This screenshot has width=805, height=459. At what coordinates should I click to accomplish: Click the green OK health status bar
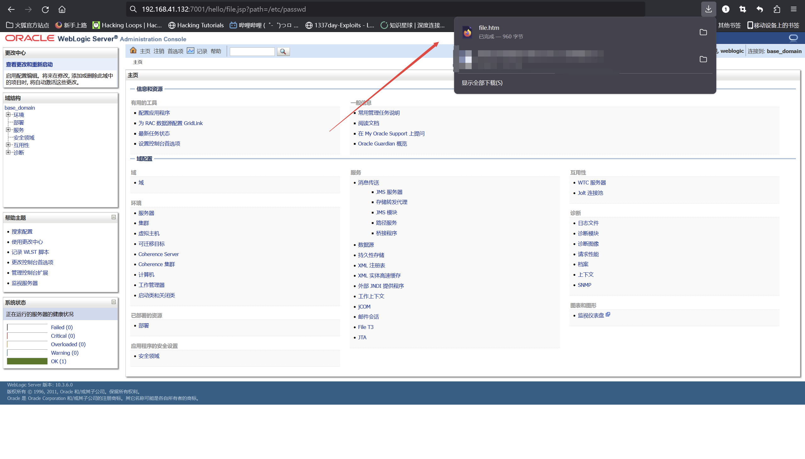coord(27,361)
